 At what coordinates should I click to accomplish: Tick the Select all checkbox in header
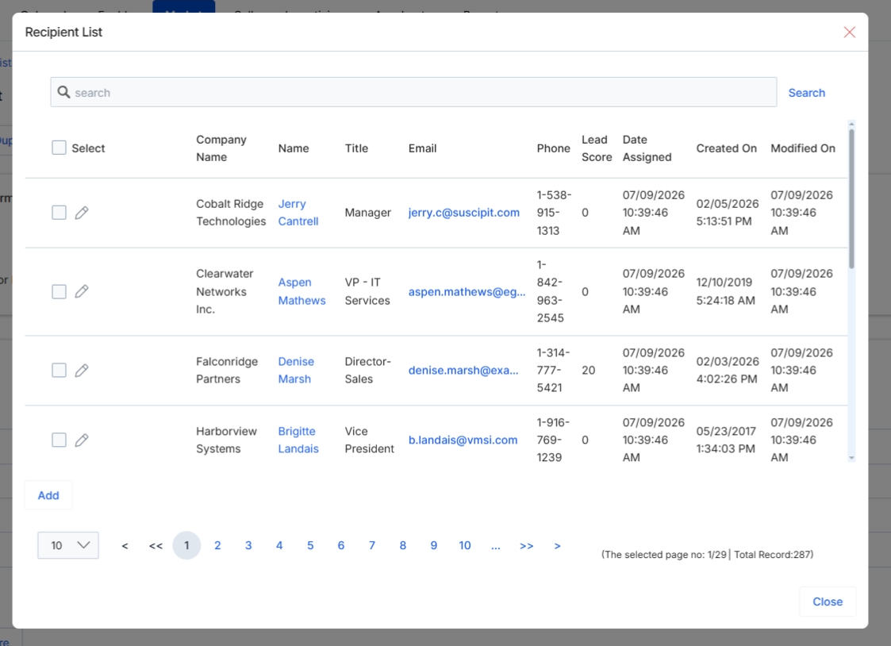click(x=59, y=148)
